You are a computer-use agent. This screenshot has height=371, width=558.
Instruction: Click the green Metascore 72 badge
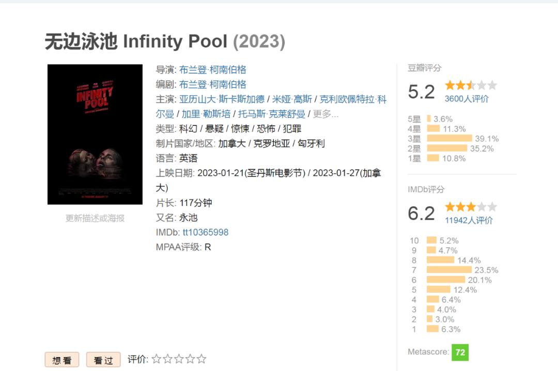coord(460,352)
